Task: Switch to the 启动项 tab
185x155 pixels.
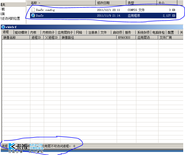Action: click(x=117, y=32)
